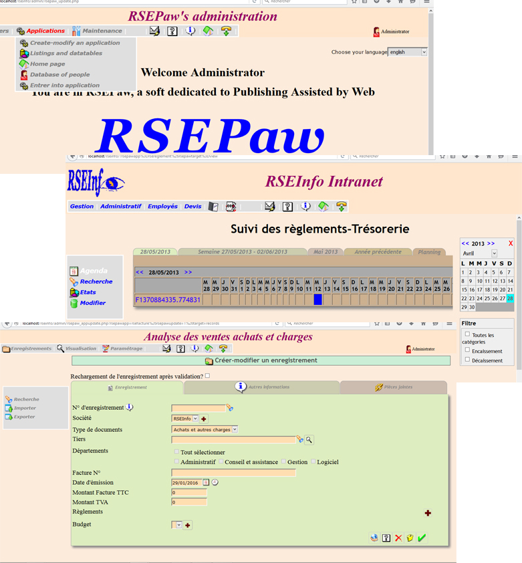Screen dimensions: 522x563
Task: Switch to the Semaine 27/05/2013 - 02/06/2013 tab
Action: [243, 251]
